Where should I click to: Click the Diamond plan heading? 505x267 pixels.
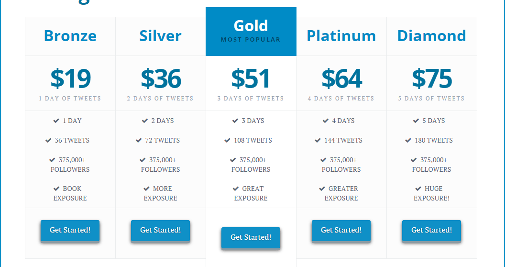pos(431,36)
